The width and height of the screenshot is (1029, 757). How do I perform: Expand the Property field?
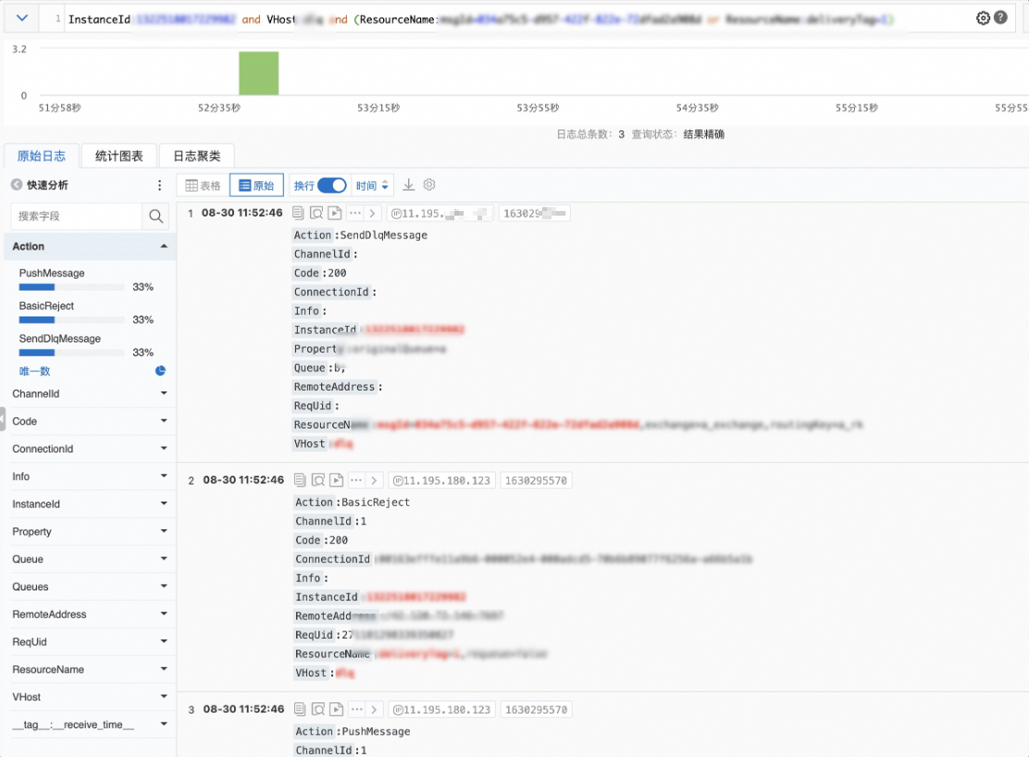coord(89,531)
